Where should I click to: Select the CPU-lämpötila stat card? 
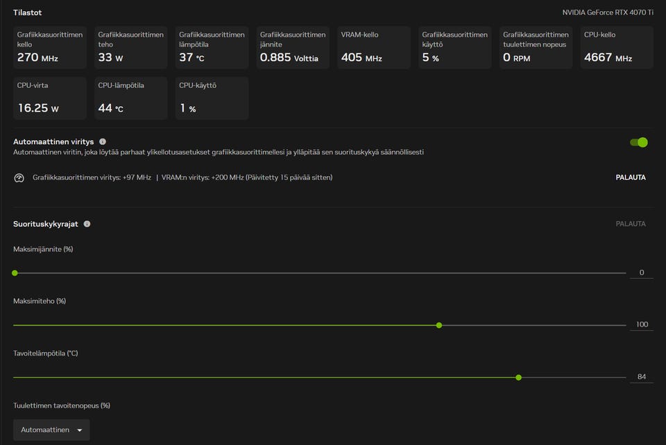(131, 98)
